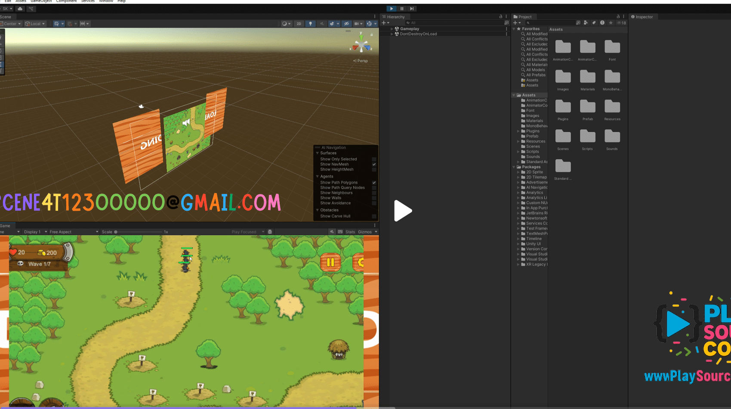Click the snap increment icon in Scene toolbar
Screen dimensions: 731x409
coord(84,24)
